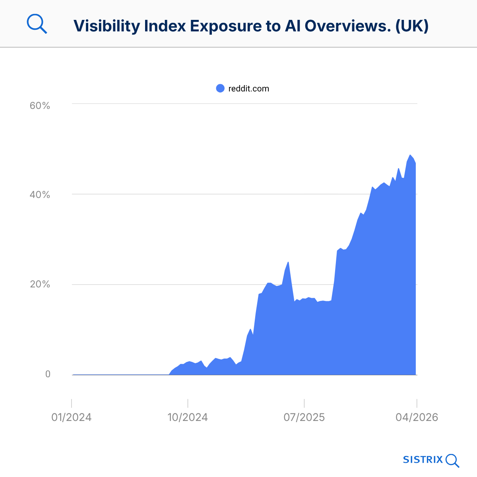Click the mid-2025 spike tip near 25%
Image resolution: width=477 pixels, height=477 pixels.
[288, 262]
